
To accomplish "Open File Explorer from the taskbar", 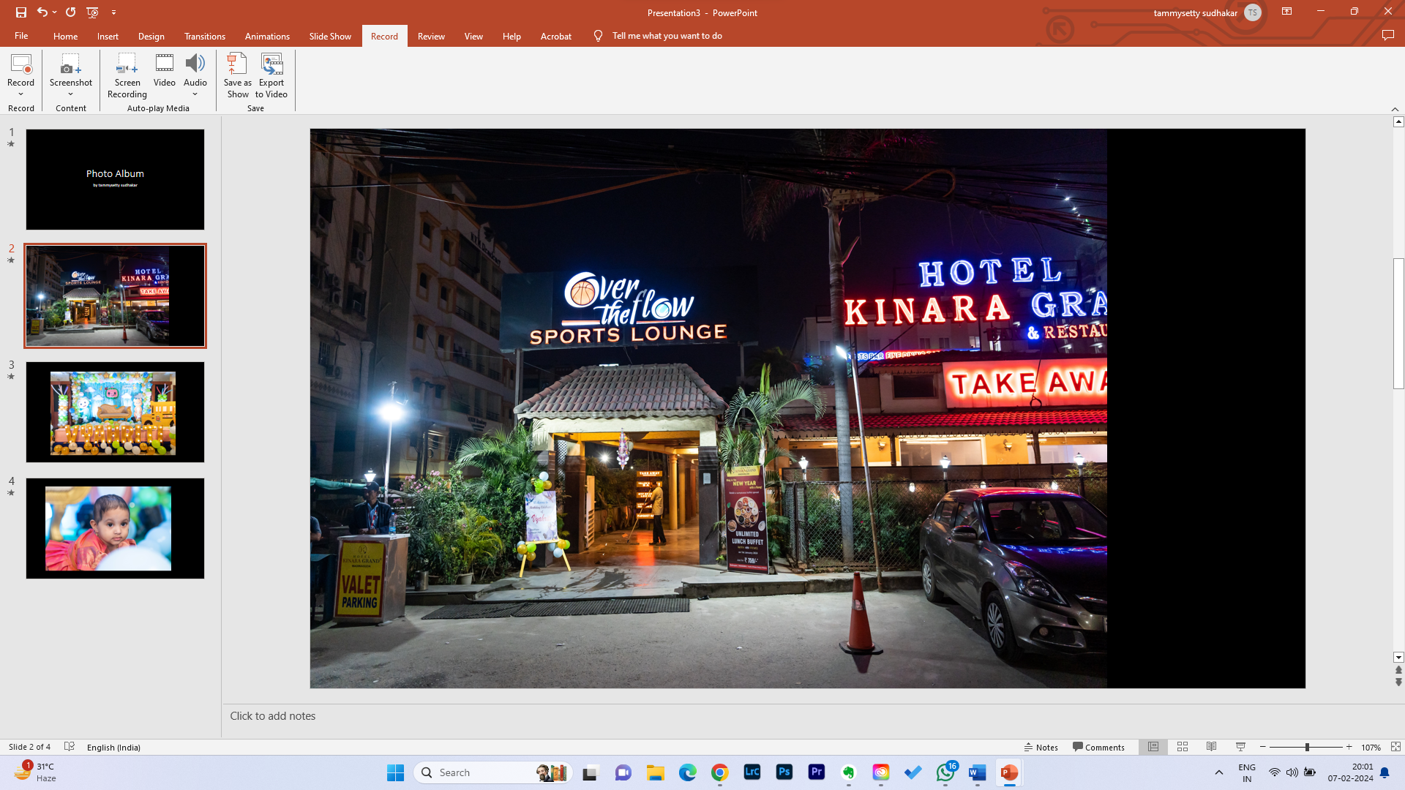I will (655, 772).
